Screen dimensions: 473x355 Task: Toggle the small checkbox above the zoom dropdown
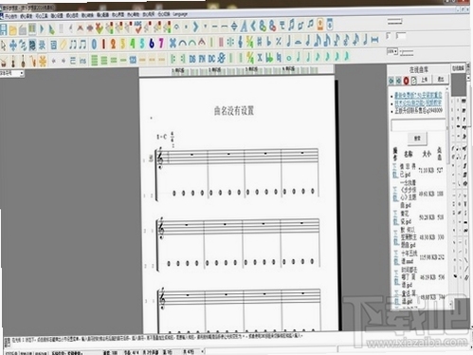[389, 36]
